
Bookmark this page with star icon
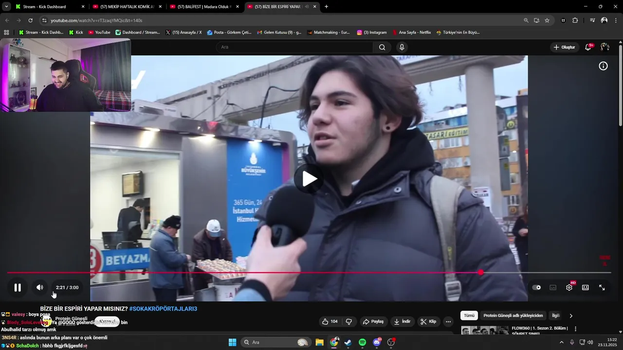coord(547,20)
